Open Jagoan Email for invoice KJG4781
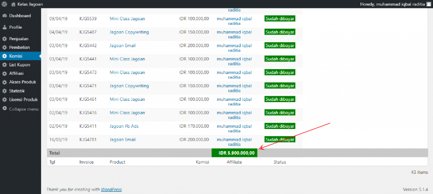Screen dimensions: 433x194 (123, 140)
